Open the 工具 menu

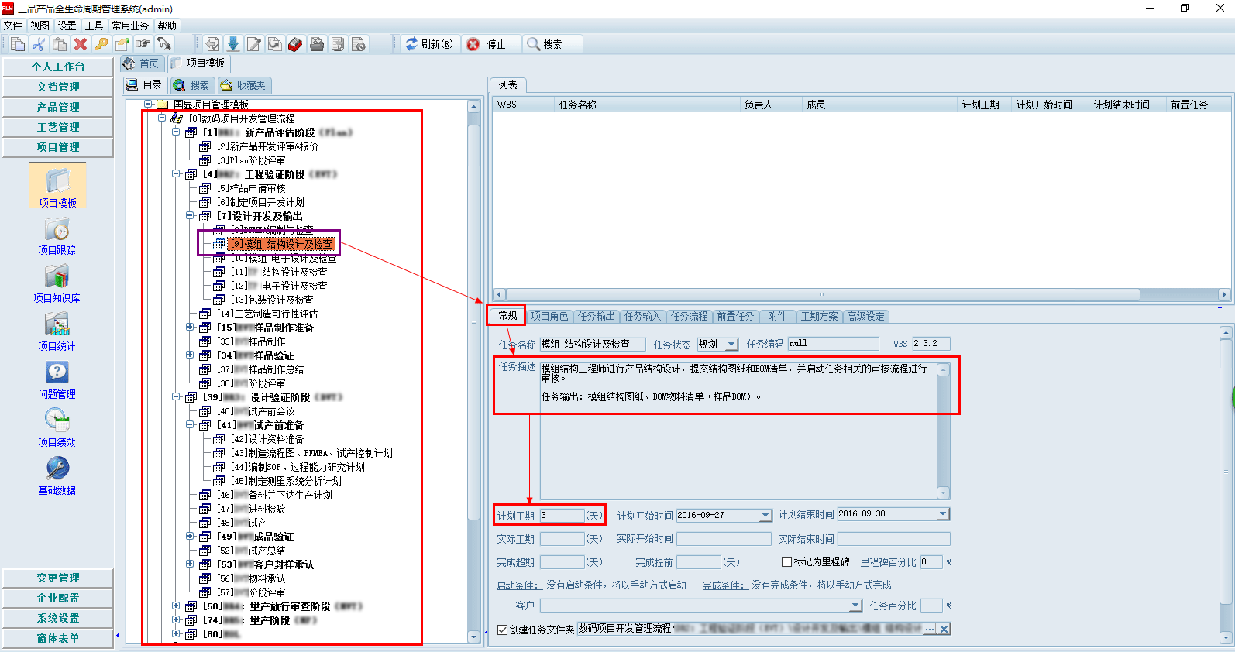[94, 26]
